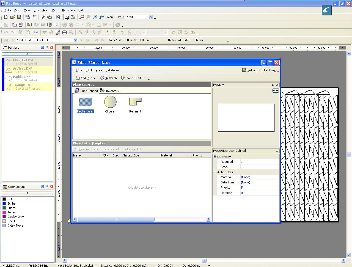Close the Color Legend panel
This screenshot has height=267, width=352.
tap(51, 187)
